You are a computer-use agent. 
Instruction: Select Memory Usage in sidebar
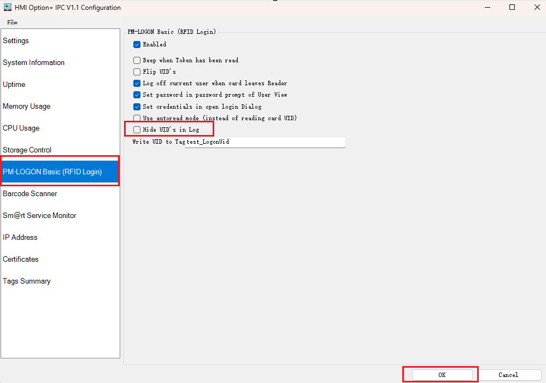(x=26, y=107)
